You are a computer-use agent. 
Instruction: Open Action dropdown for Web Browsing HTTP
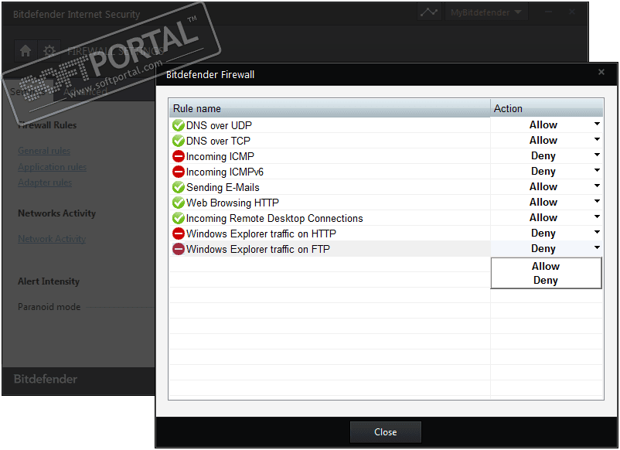[x=597, y=201]
